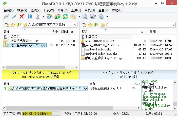Pause the transfer with the pause icon
The image size is (179, 118).
tap(30, 17)
